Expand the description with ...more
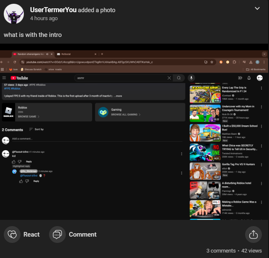The width and height of the screenshot is (269, 258). [118, 96]
